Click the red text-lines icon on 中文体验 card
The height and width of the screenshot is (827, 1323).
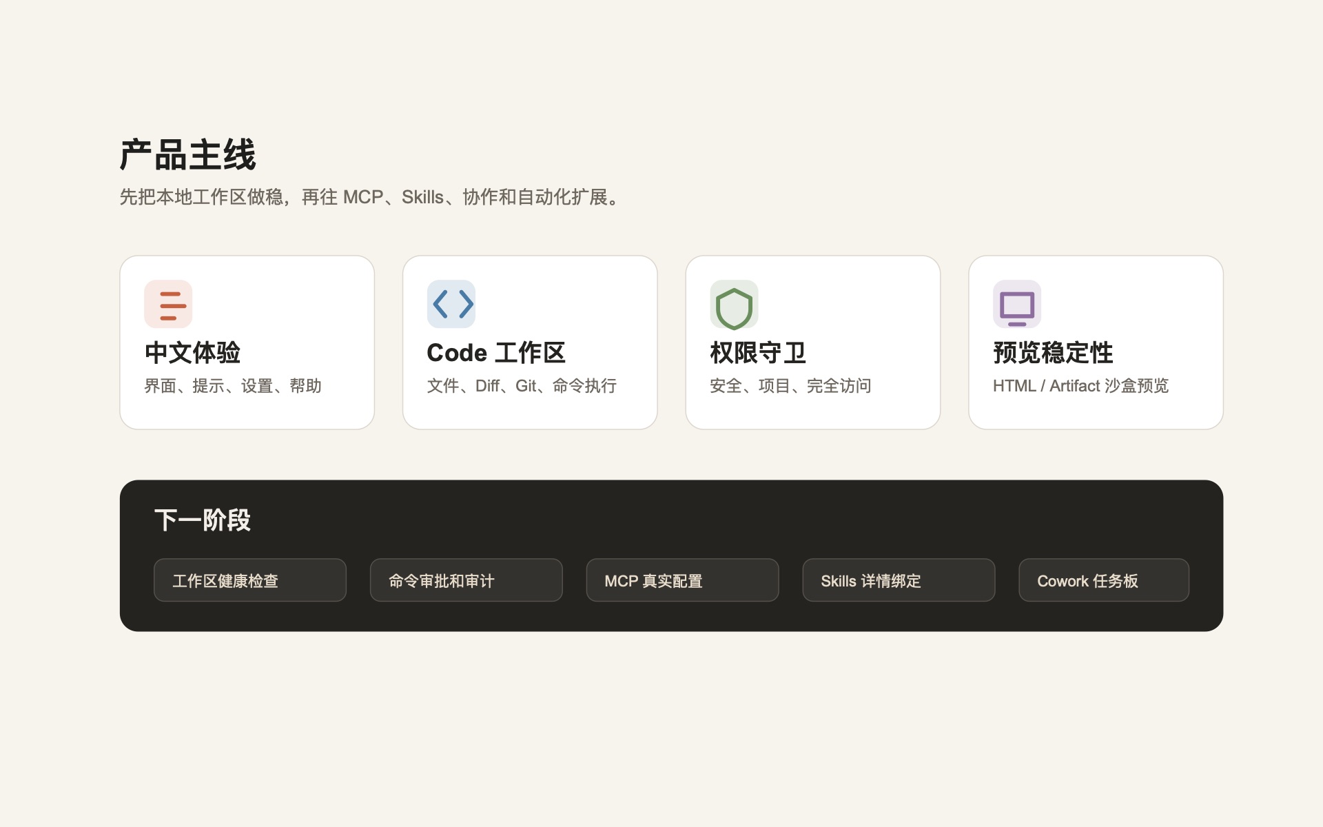pyautogui.click(x=168, y=304)
